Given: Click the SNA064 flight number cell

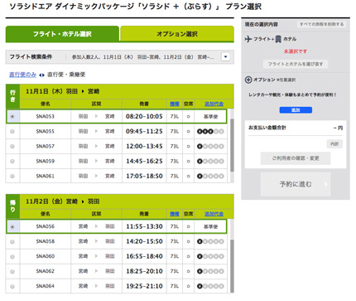Looking at the screenshot, I should coord(46,286).
